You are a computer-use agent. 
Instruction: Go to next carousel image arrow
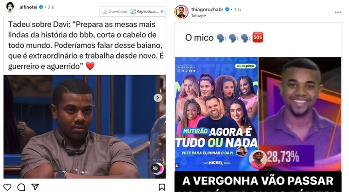point(158,98)
